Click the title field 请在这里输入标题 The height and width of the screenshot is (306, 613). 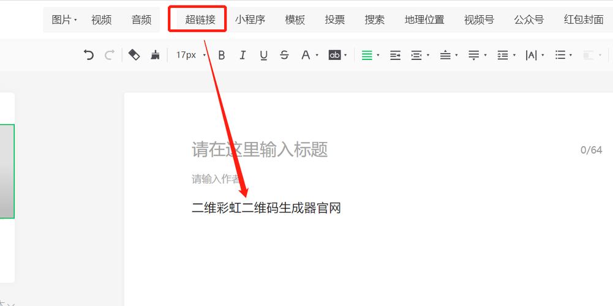click(260, 150)
